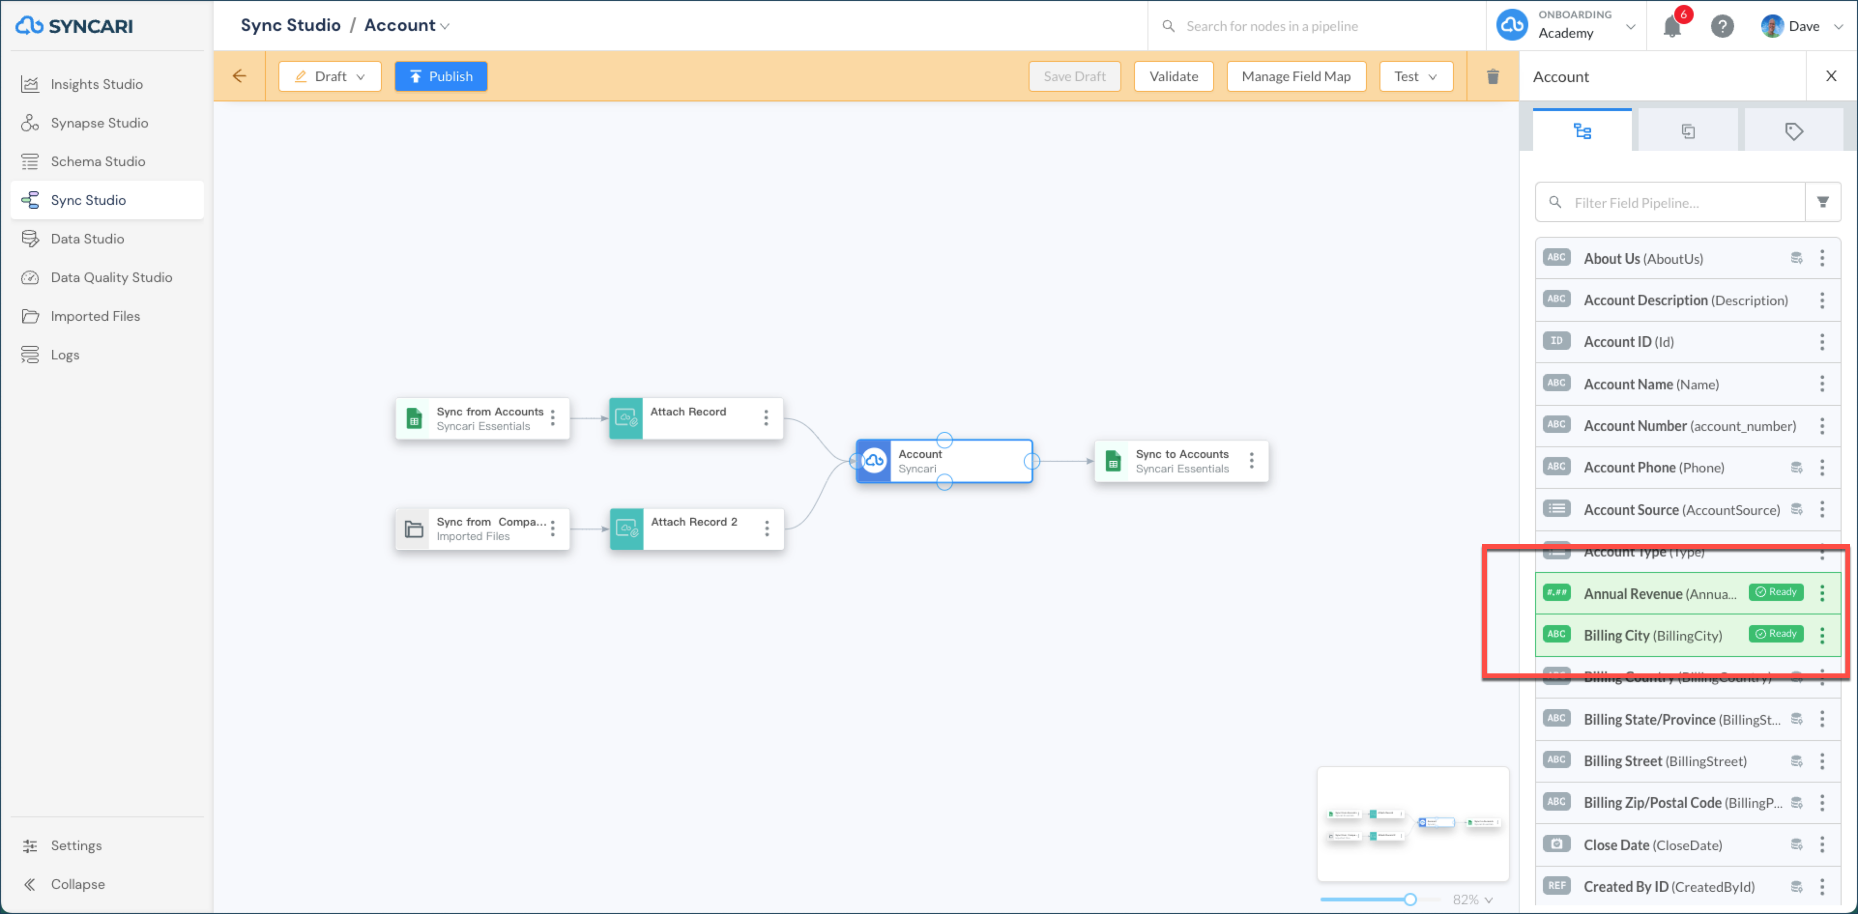Open Imported Files section
The height and width of the screenshot is (914, 1858).
(95, 316)
